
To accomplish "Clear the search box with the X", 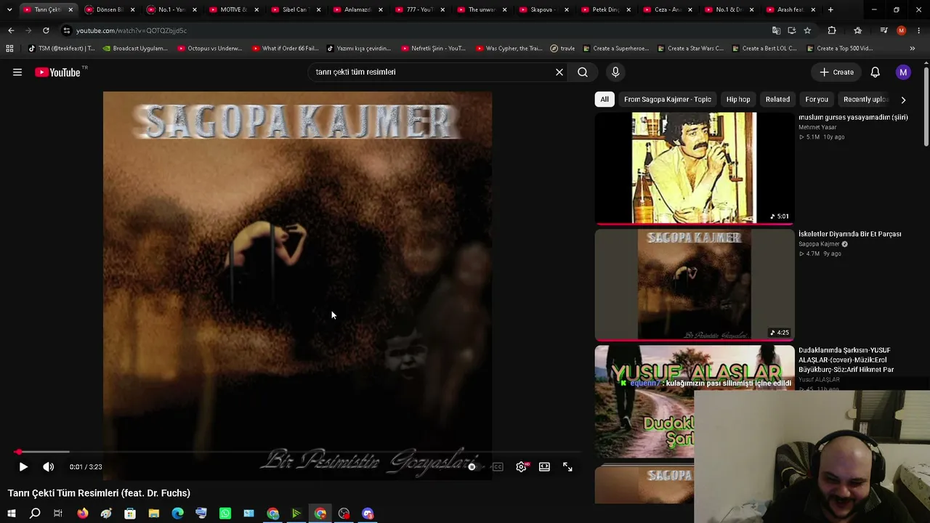I will click(559, 72).
